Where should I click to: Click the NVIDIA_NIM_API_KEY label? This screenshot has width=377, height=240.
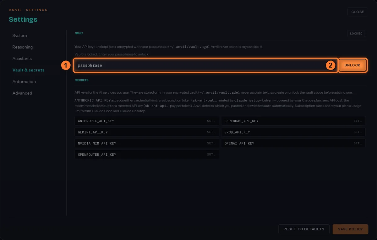point(97,143)
